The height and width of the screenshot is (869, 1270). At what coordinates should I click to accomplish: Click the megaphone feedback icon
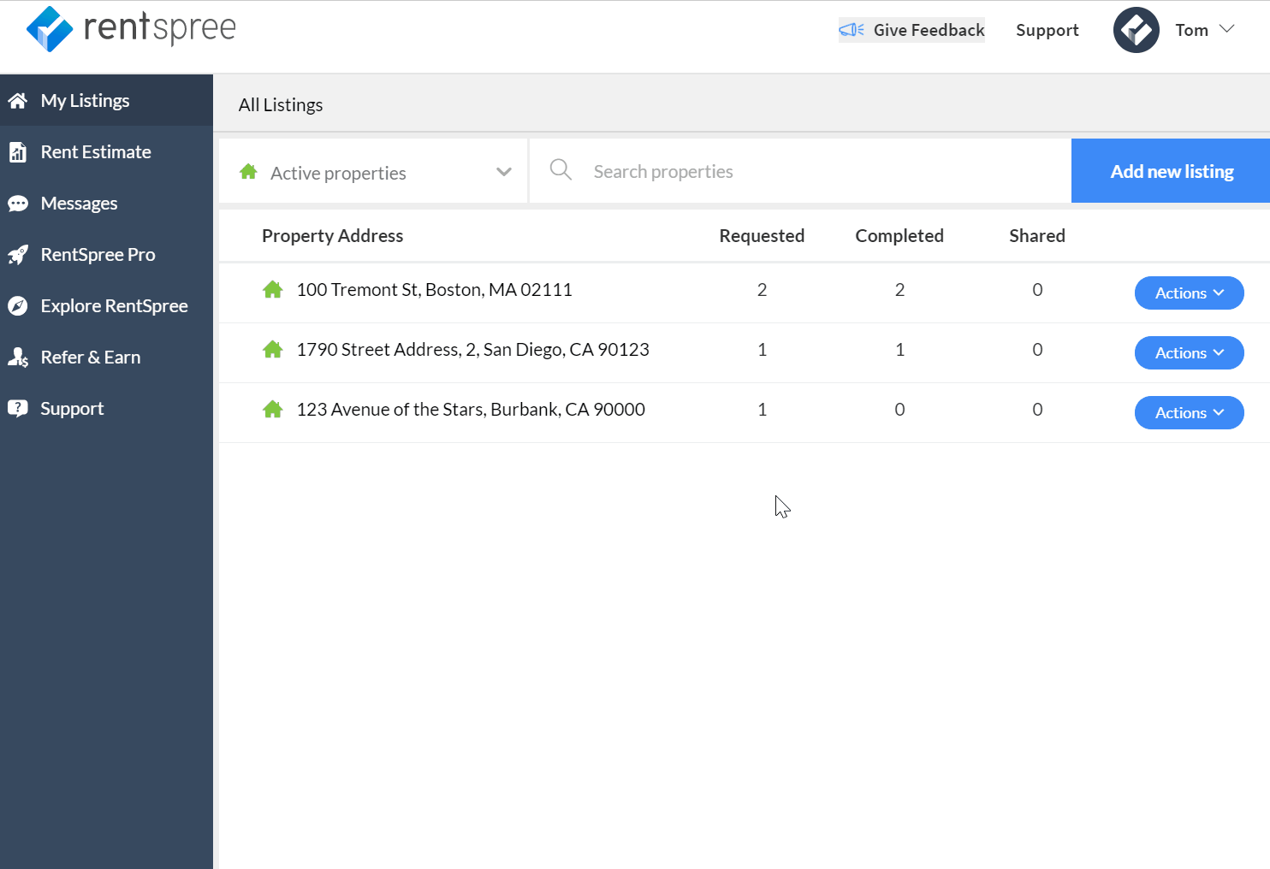point(852,30)
